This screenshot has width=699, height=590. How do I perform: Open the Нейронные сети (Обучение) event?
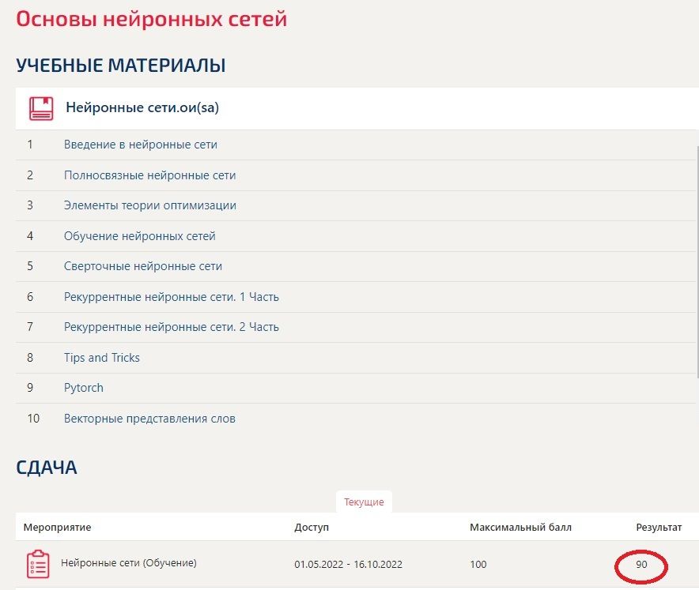128,563
